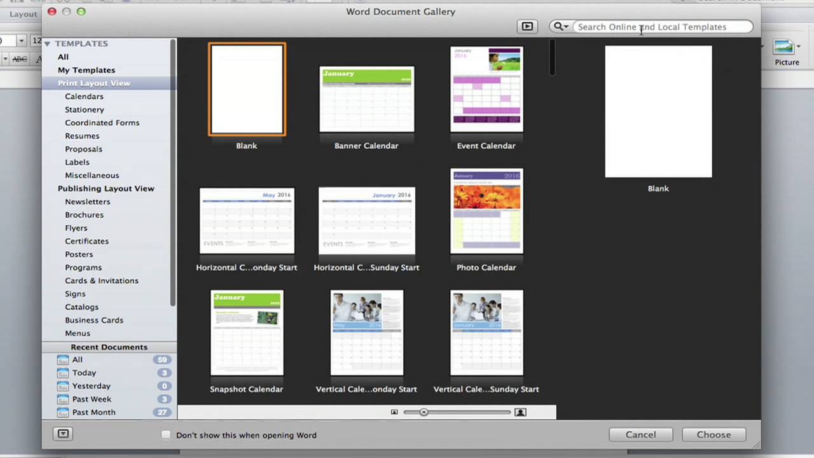Choose the Stationery category

(85, 109)
